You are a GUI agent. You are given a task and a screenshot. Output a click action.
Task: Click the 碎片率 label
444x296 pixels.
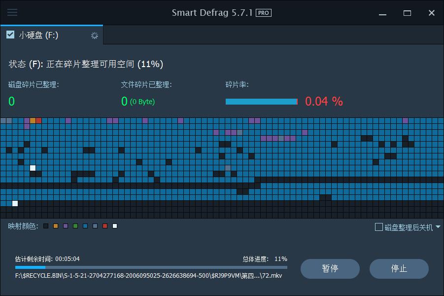coord(237,84)
